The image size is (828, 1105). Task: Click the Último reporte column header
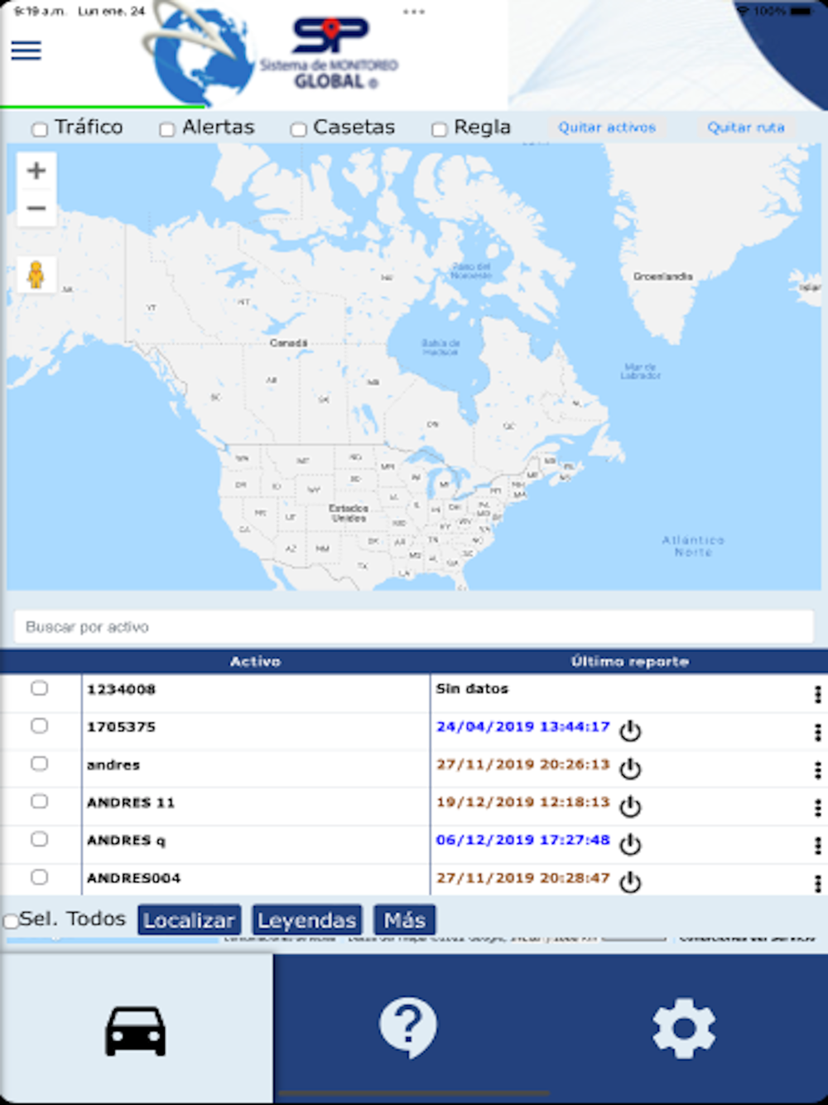(629, 661)
